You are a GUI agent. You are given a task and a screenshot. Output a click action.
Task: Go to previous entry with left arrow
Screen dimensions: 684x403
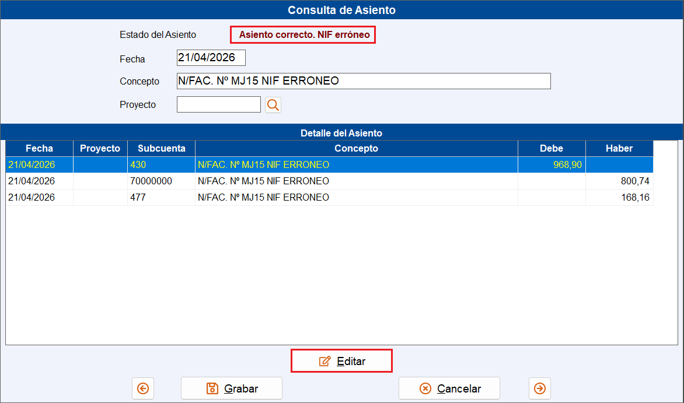pyautogui.click(x=143, y=388)
